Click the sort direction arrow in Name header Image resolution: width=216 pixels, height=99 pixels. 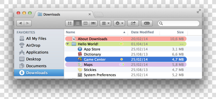point(124,32)
